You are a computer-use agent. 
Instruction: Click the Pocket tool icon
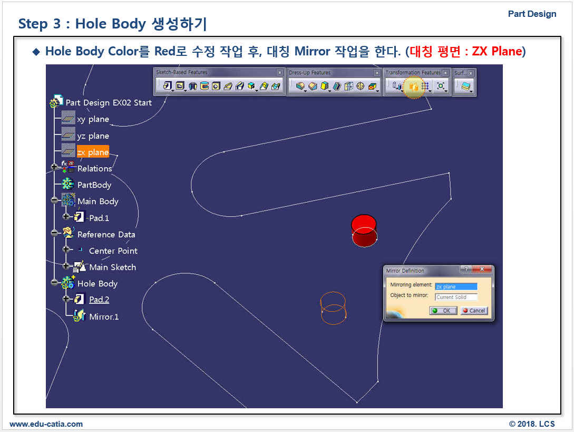[180, 86]
